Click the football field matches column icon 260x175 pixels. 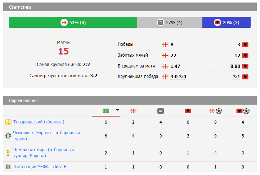coord(106,111)
